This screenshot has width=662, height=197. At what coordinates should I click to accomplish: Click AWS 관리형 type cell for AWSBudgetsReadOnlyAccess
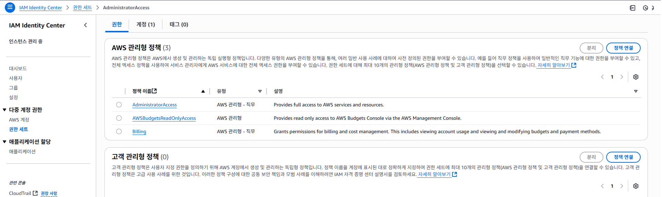[x=229, y=118]
